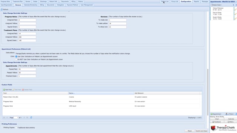
Task: Click the Chart button in sidebar
Action: [x=217, y=119]
